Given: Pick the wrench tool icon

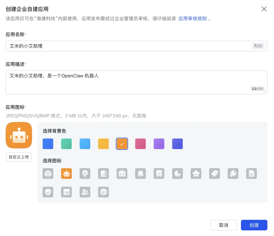Looking at the screenshot, I should click(233, 174).
